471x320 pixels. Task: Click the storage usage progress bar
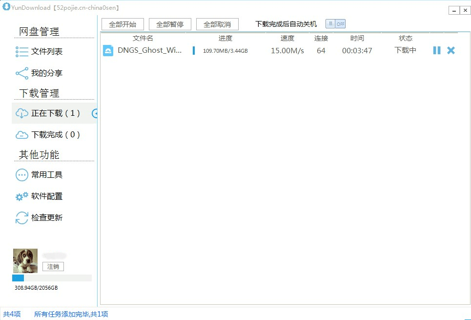coord(52,278)
